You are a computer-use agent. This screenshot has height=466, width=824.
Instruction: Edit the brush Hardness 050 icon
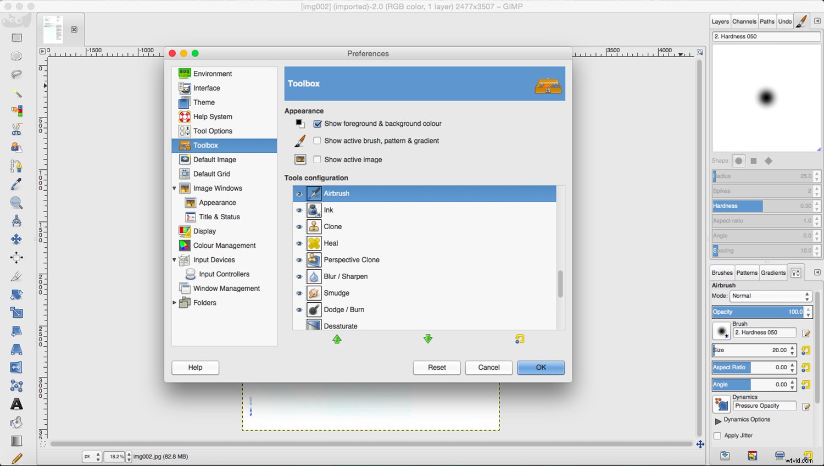(806, 333)
